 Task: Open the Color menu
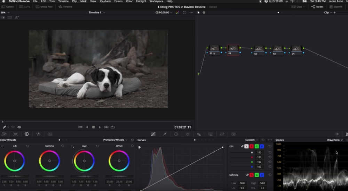coord(129,1)
